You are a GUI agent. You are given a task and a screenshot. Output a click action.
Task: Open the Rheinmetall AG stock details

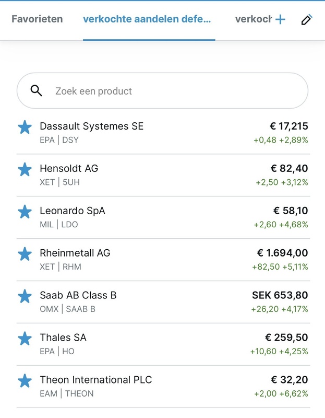pos(75,253)
